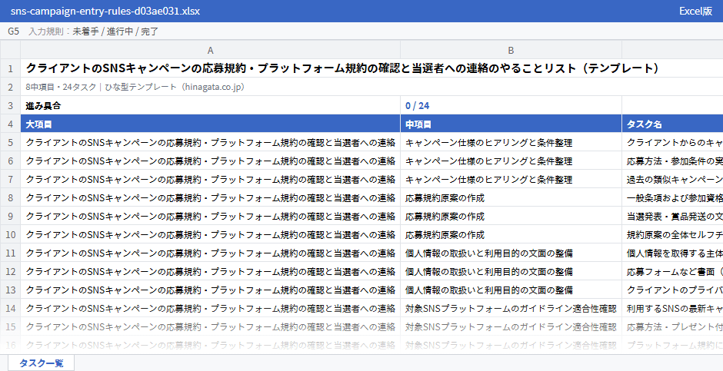Viewport: 723px width, 371px height.
Task: Select the 大項目 header cell
Action: click(210, 124)
